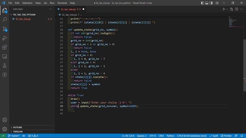Open the Terminal menu
This screenshot has height=138, width=246.
coord(62,3)
